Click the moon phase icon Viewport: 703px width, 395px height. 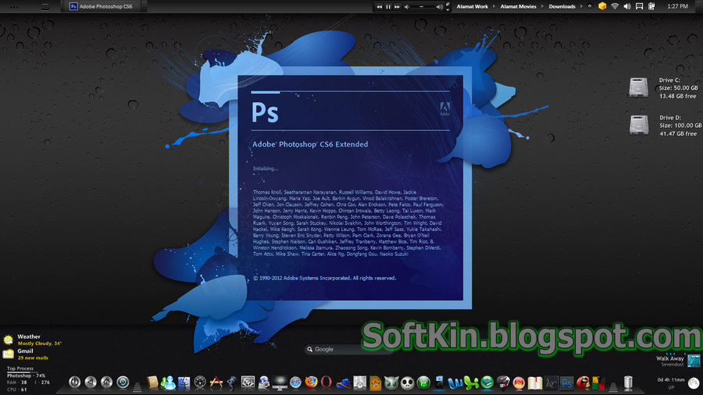(x=694, y=383)
